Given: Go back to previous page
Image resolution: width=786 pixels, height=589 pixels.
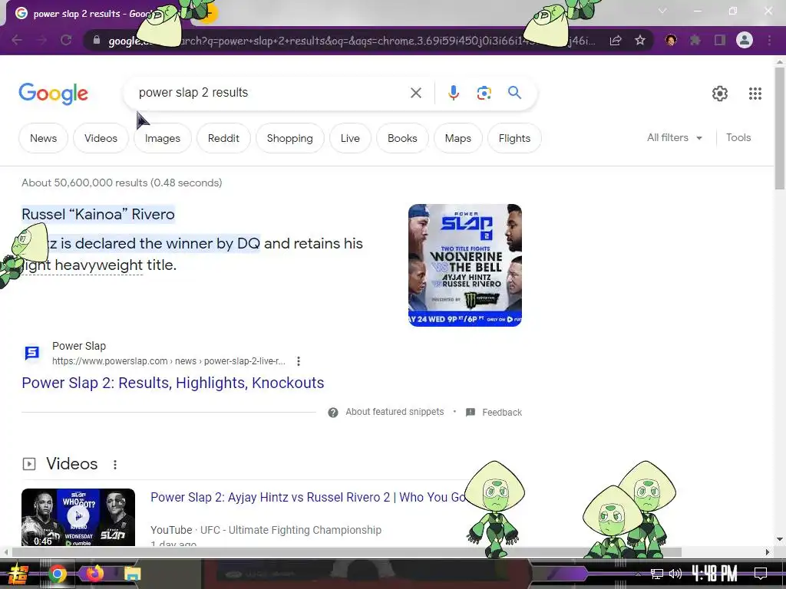Looking at the screenshot, I should tap(17, 40).
